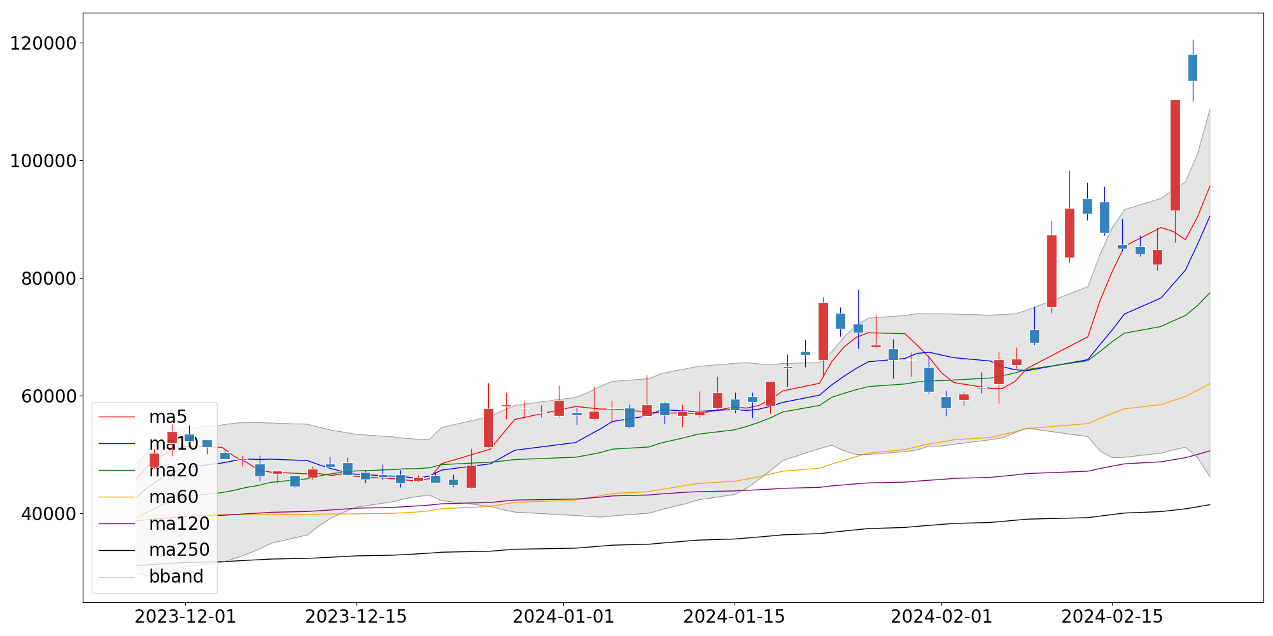Viewport: 1273px width, 636px height.
Task: Click the last blue candlestick near 118000
Action: [1193, 67]
